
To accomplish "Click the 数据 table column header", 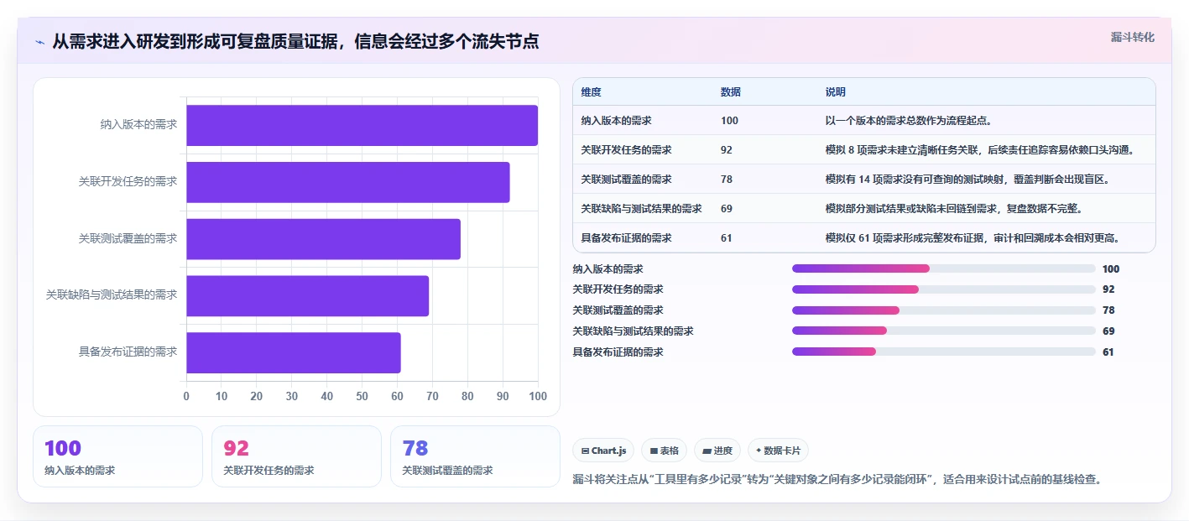I will [730, 92].
